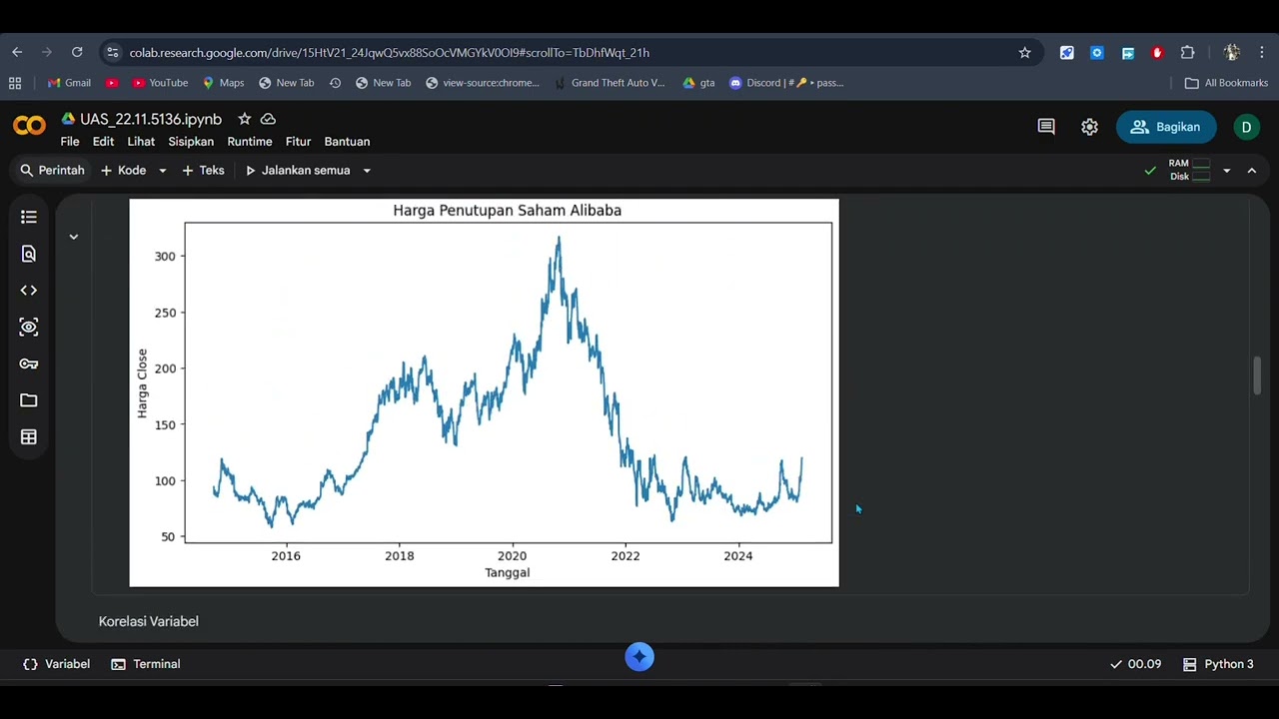
Task: Collapse the cell output with the chevron
Action: [73, 237]
